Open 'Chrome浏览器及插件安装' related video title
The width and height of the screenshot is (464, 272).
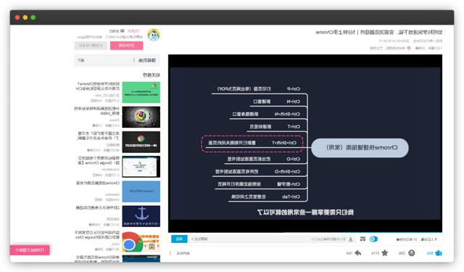pos(98,183)
